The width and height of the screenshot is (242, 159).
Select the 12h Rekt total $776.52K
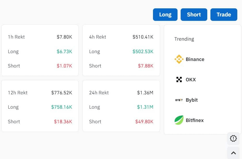[x=62, y=93]
